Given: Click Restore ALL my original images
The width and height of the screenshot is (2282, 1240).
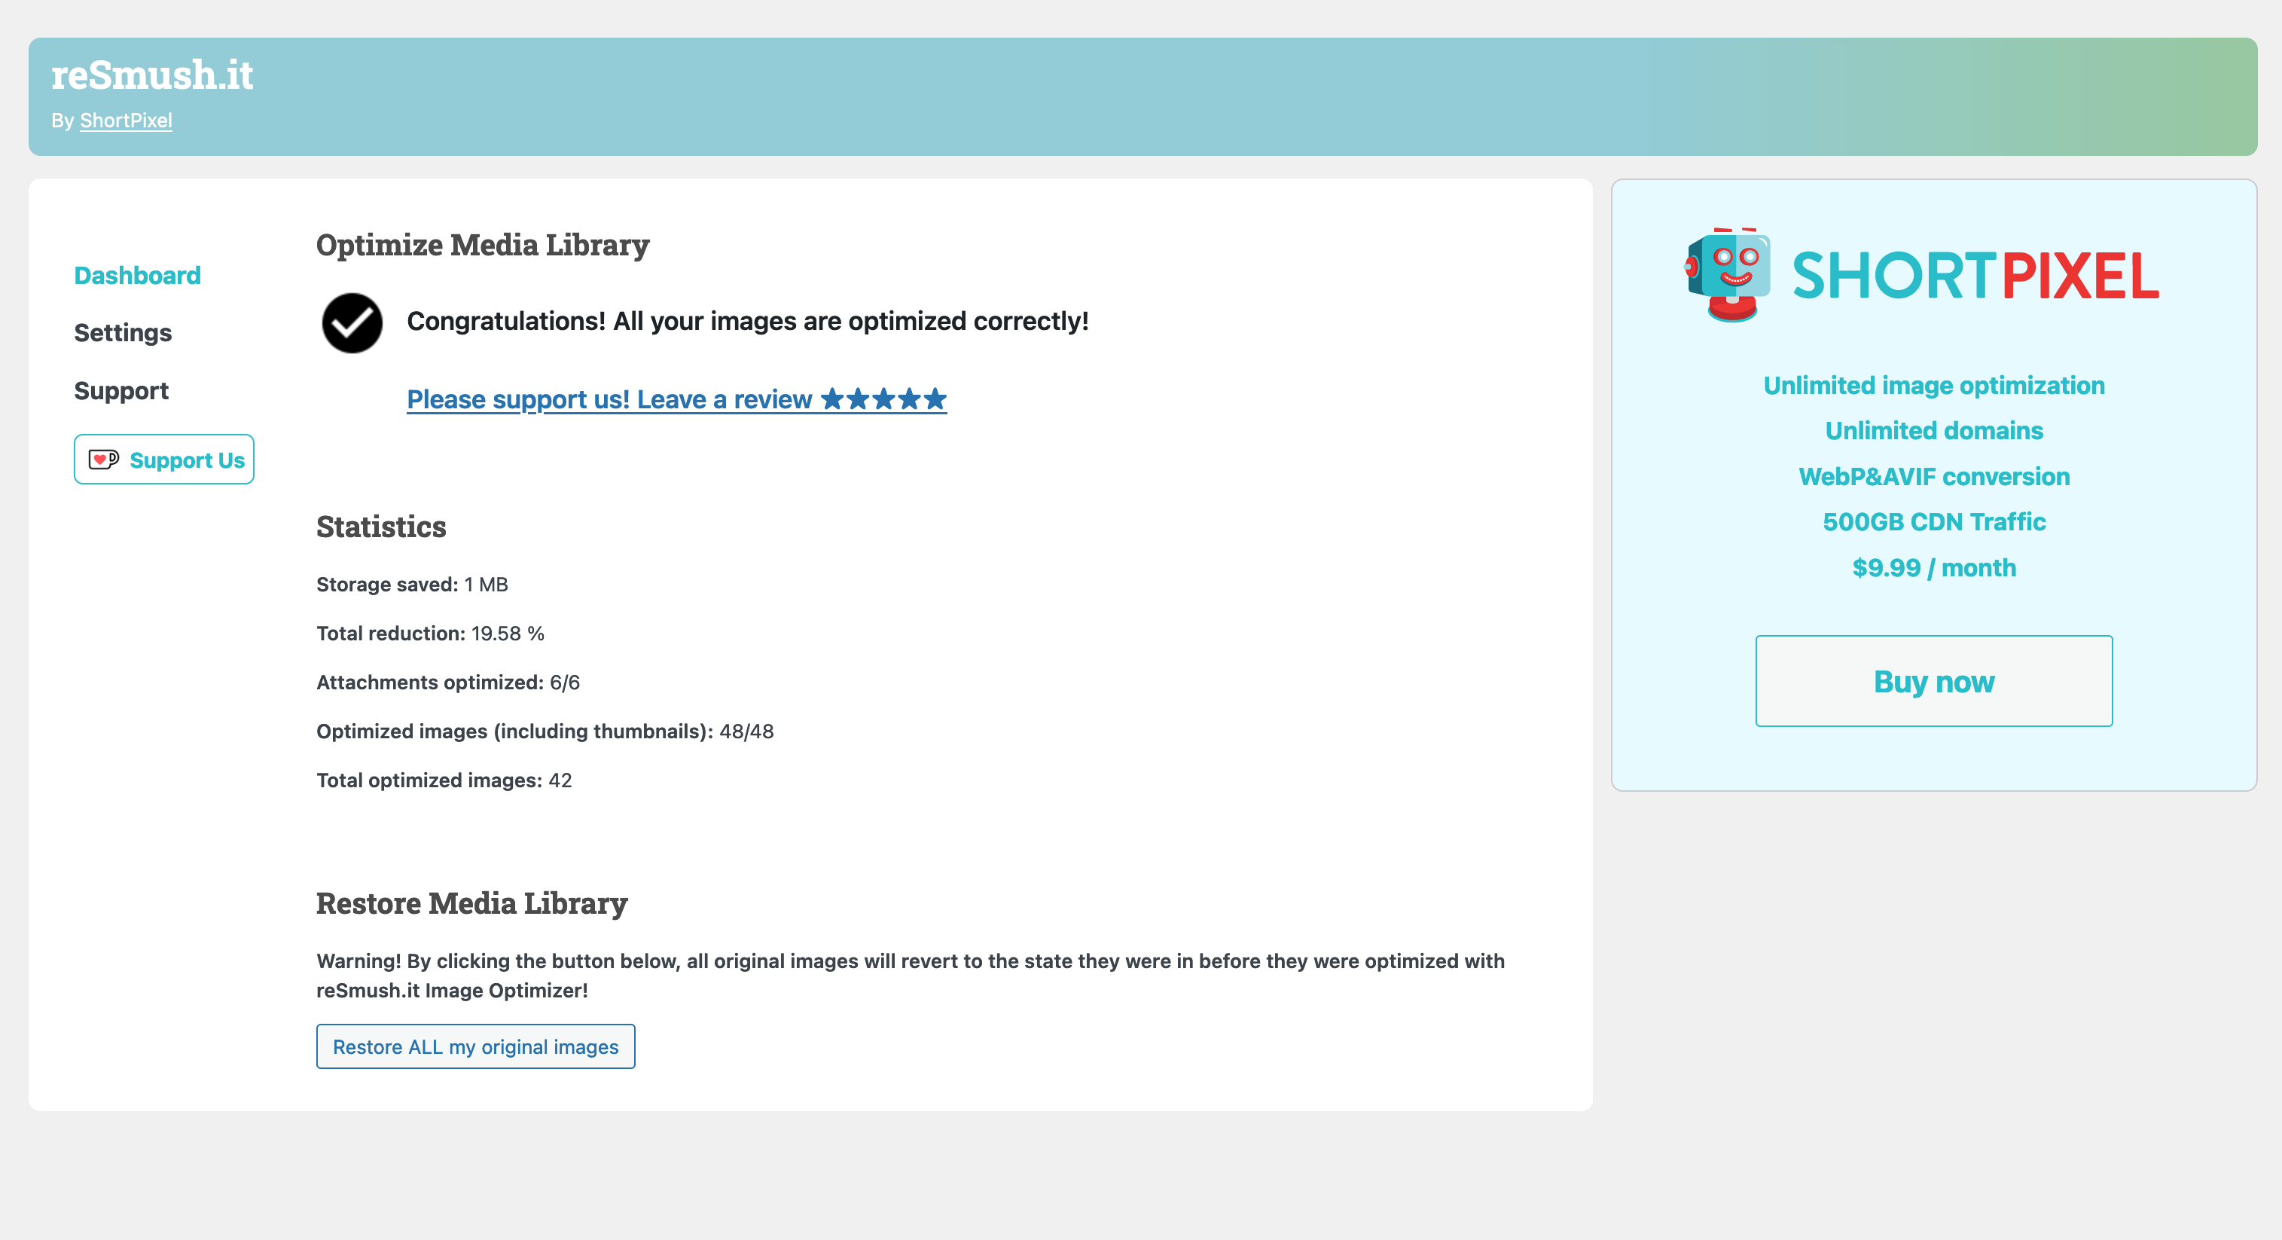Looking at the screenshot, I should pyautogui.click(x=476, y=1047).
